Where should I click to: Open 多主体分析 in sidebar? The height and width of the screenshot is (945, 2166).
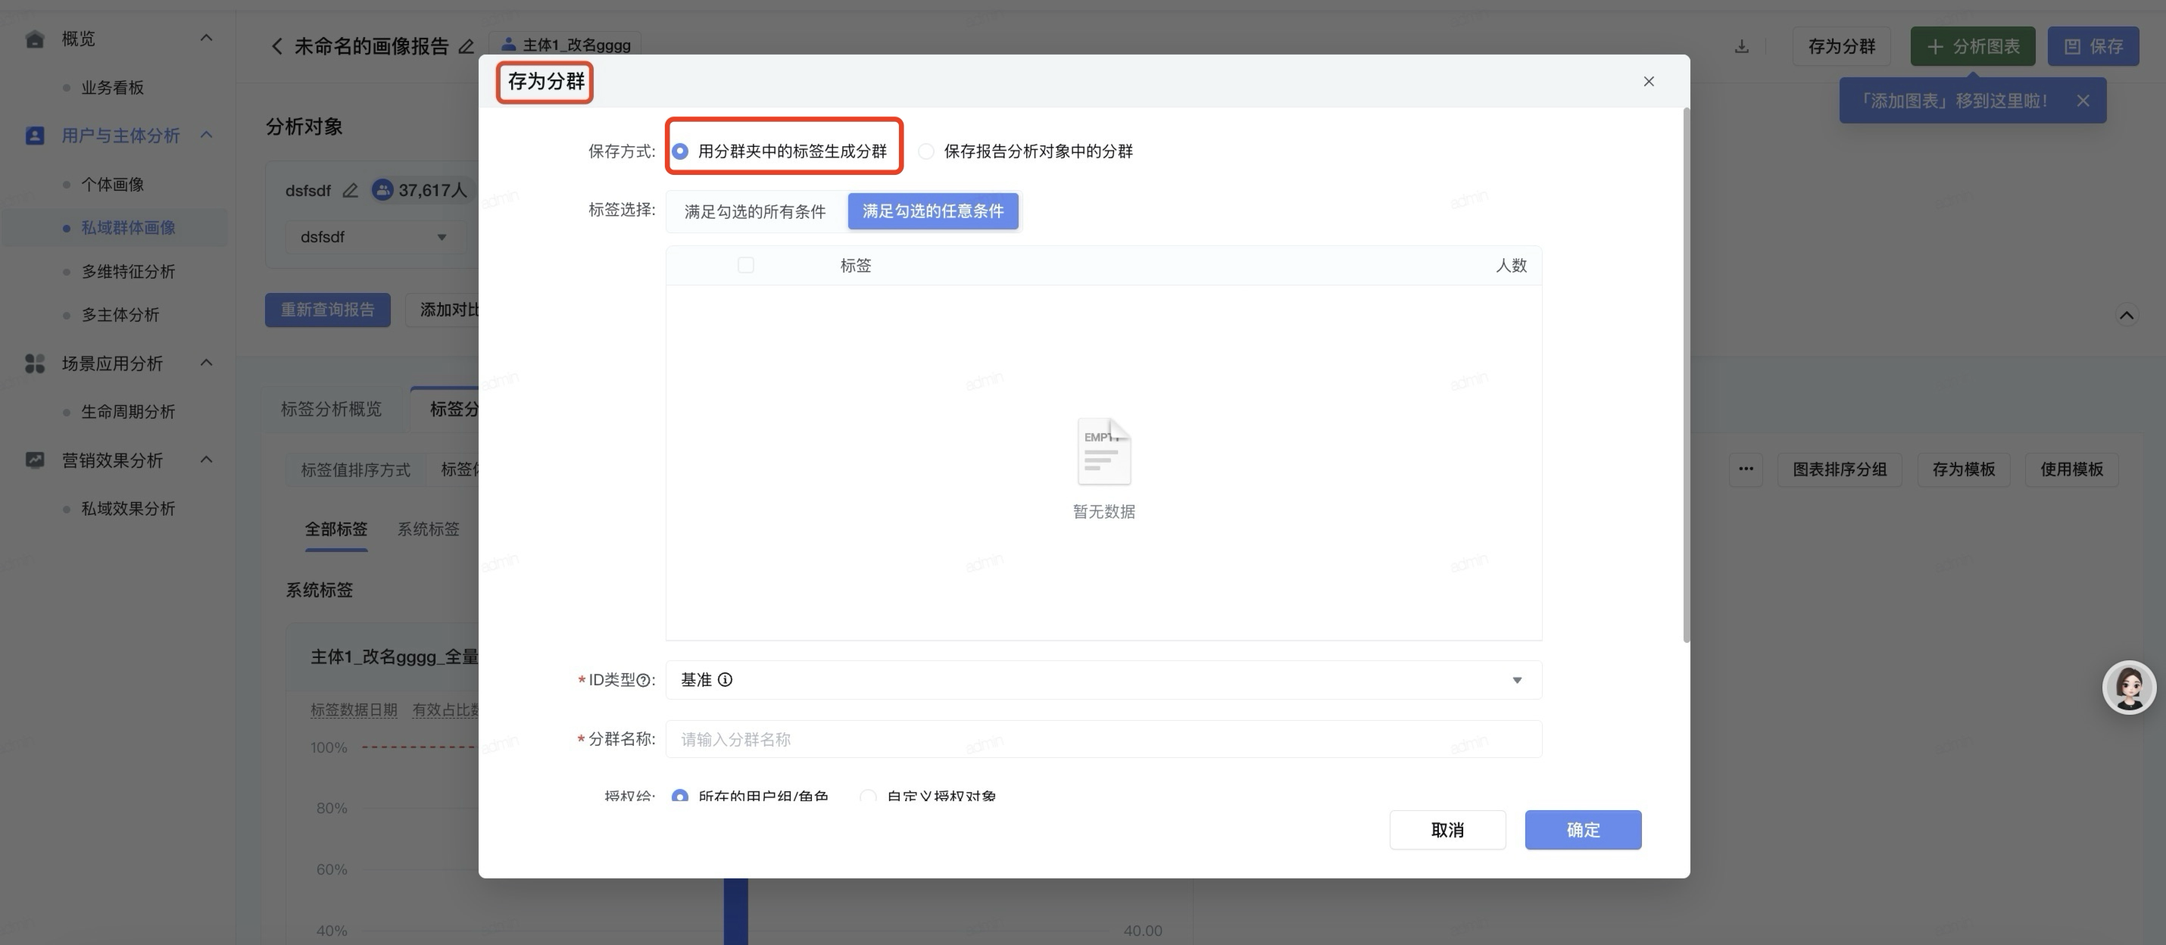click(x=120, y=315)
